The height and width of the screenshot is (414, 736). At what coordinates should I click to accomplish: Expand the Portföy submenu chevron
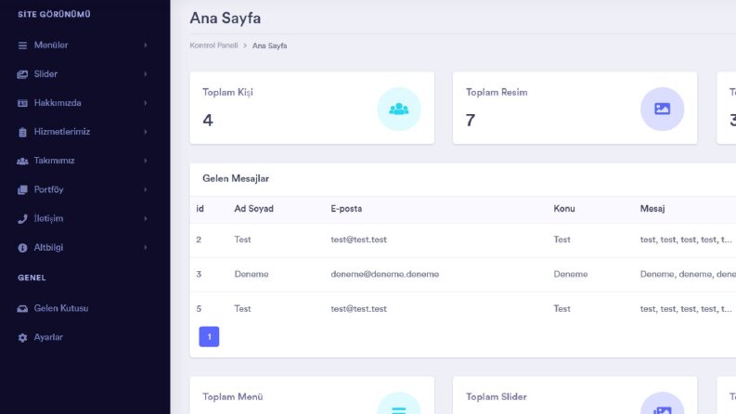146,189
